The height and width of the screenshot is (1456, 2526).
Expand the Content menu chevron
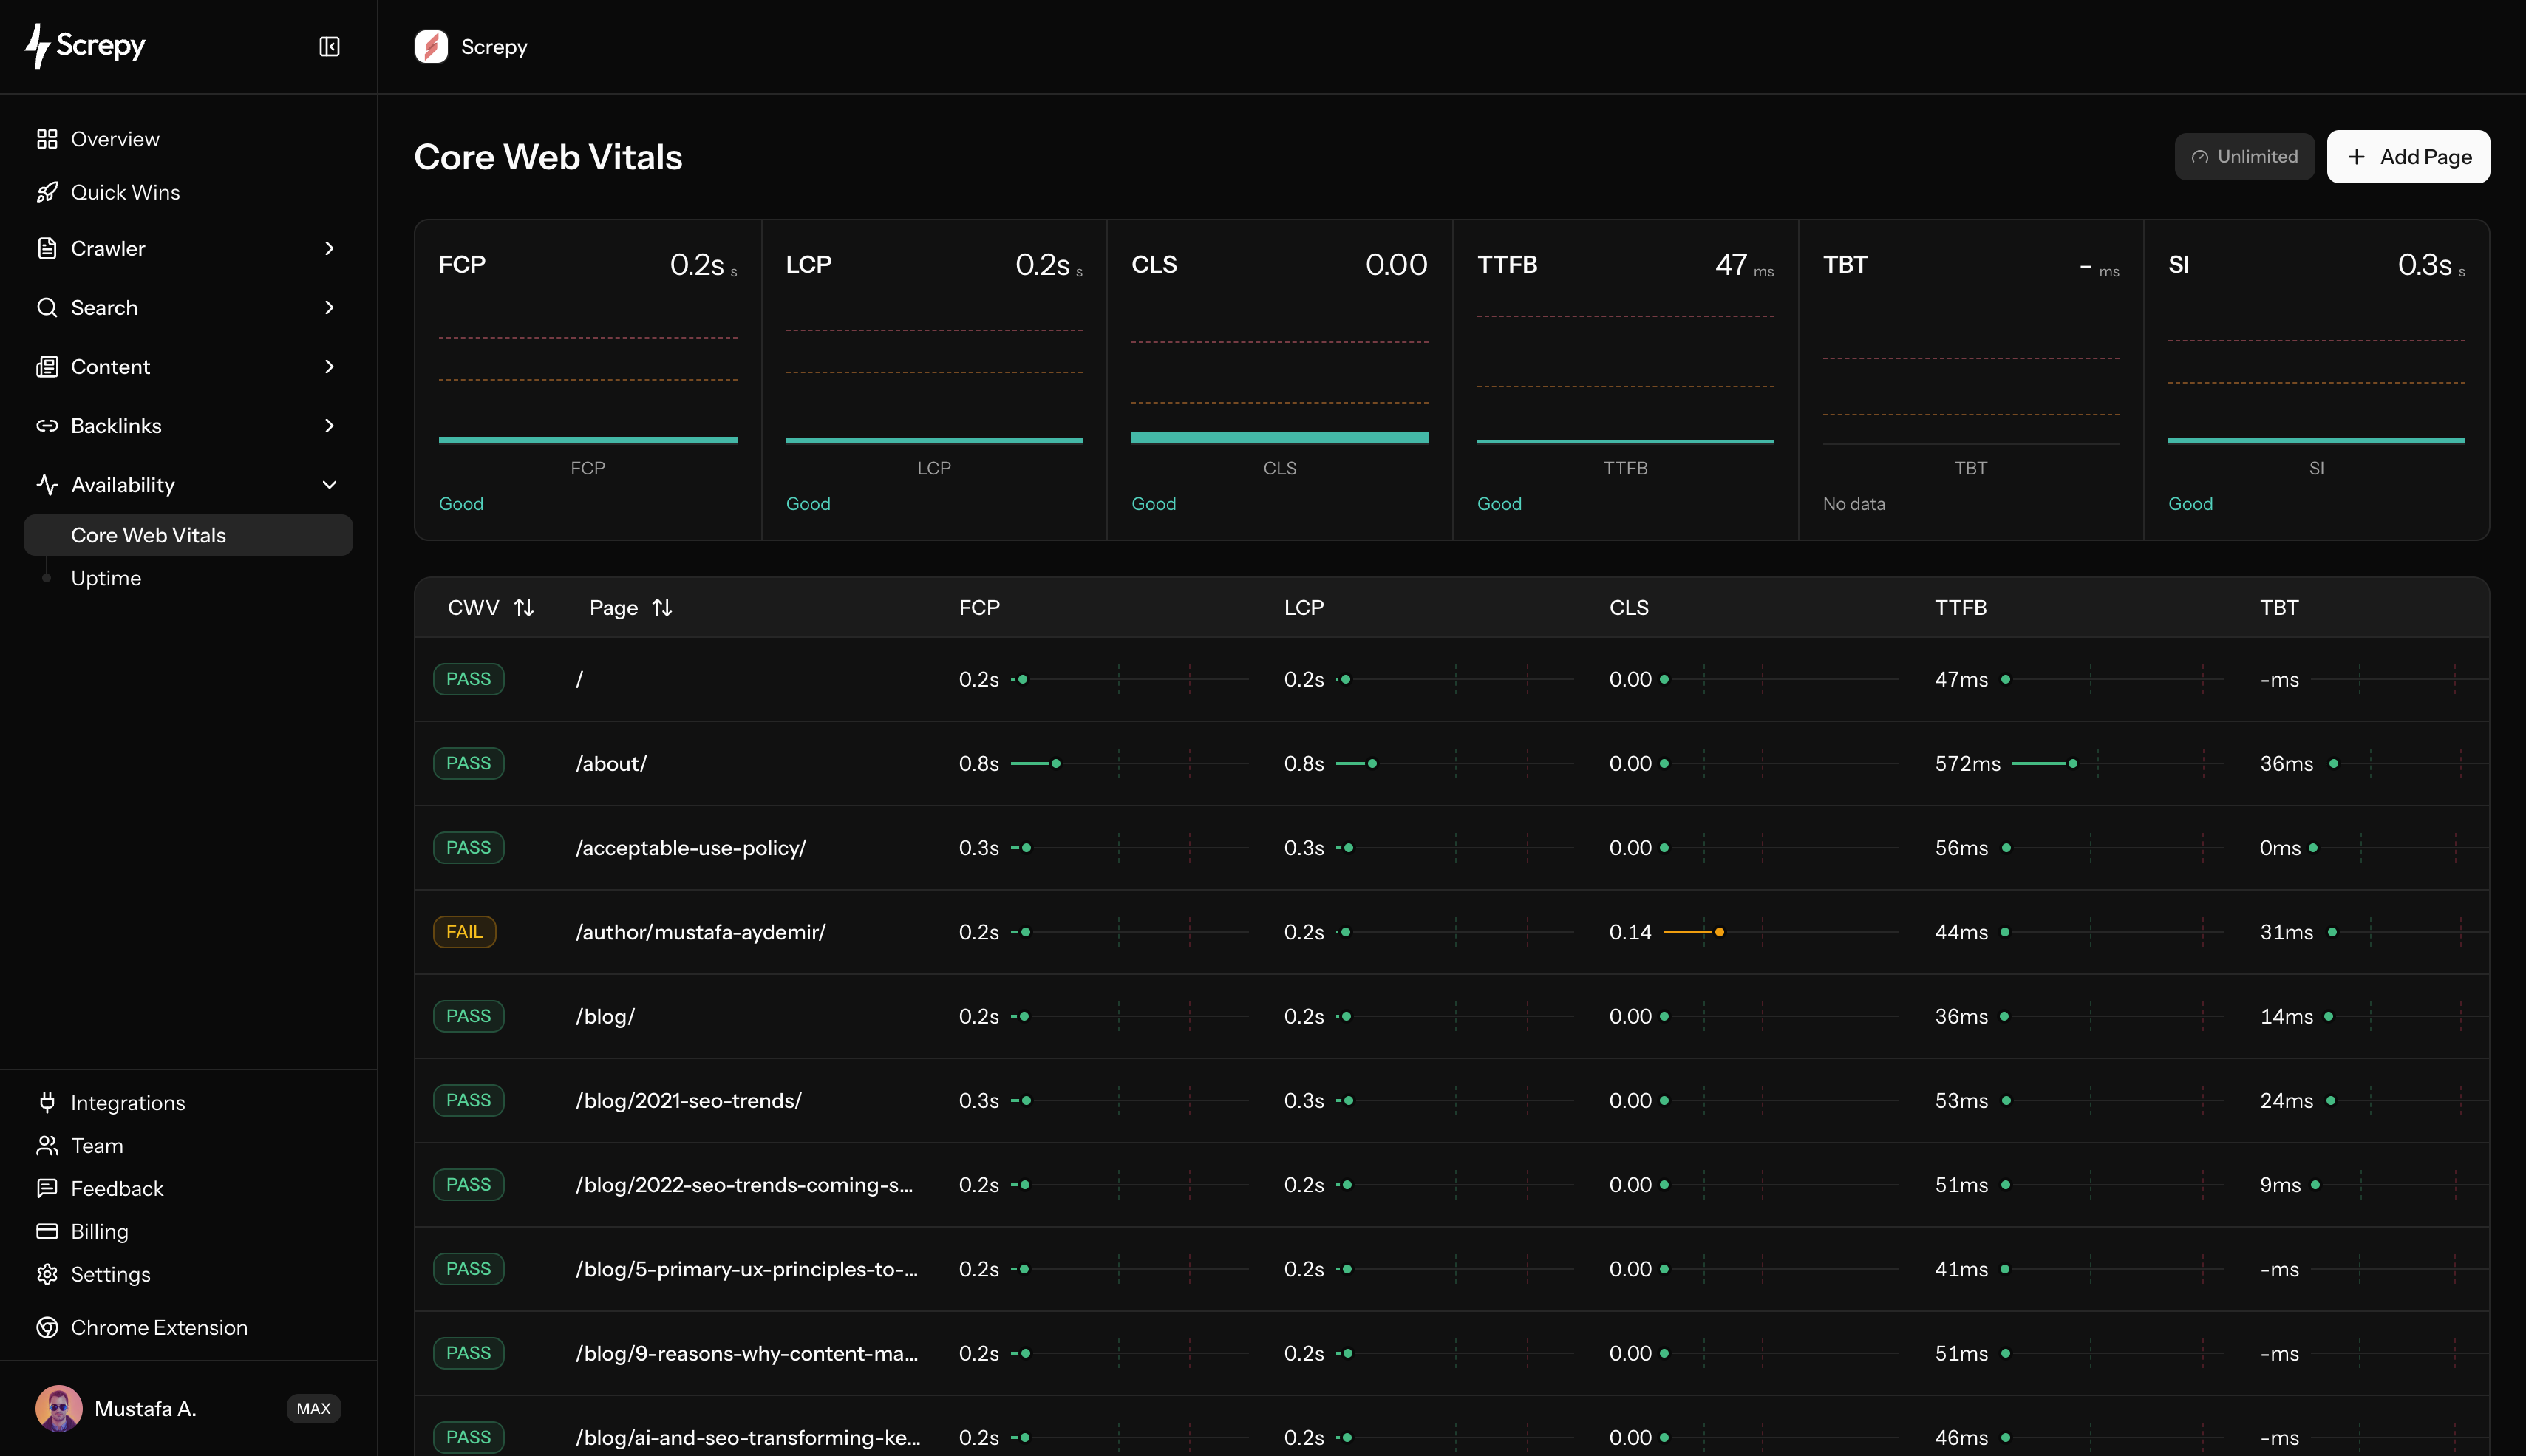pyautogui.click(x=329, y=366)
